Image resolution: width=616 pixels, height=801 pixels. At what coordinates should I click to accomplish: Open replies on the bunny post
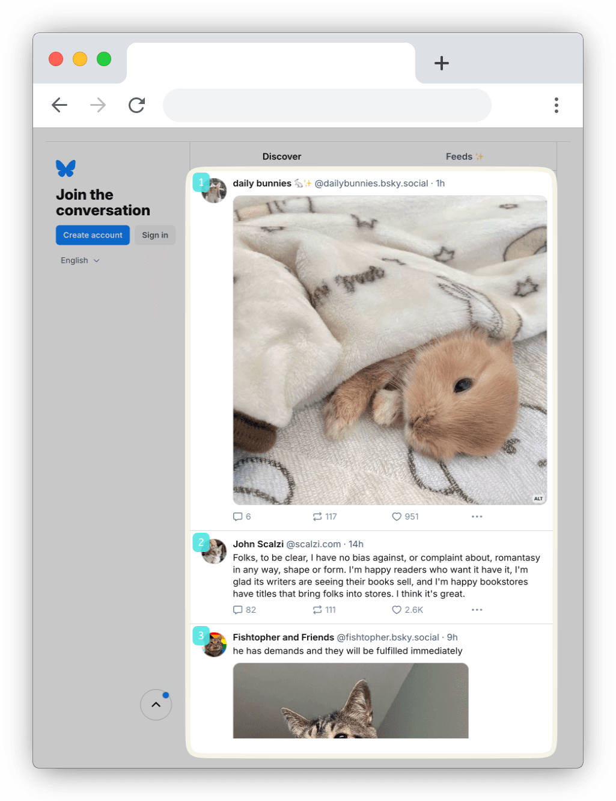(x=237, y=516)
